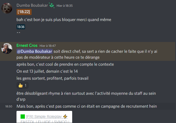The width and height of the screenshot is (176, 123).
Task: Toggle the thumbs-up reaction
Action: tap(22, 86)
